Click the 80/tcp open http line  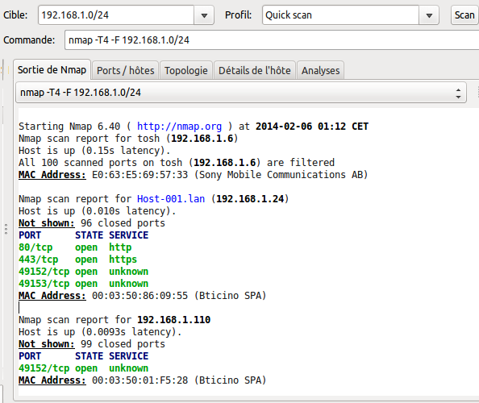(x=75, y=247)
